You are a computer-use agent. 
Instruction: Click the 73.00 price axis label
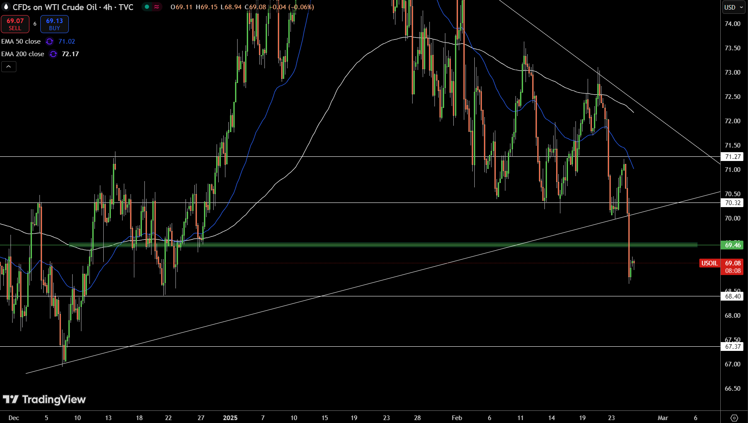pos(732,73)
